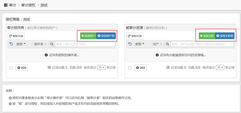Click the search magnifier in operators panel
Image resolution: width=241 pixels, height=113 pixels.
pyautogui.click(x=52, y=44)
